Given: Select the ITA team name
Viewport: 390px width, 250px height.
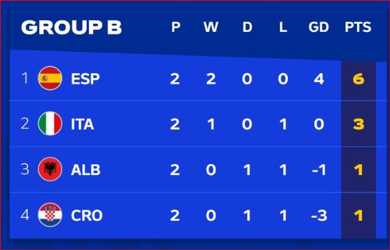Looking at the screenshot, I should point(82,124).
